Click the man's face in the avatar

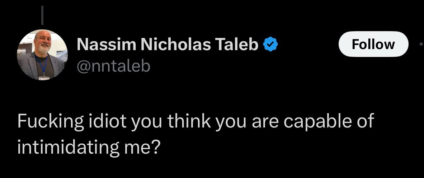(43, 44)
